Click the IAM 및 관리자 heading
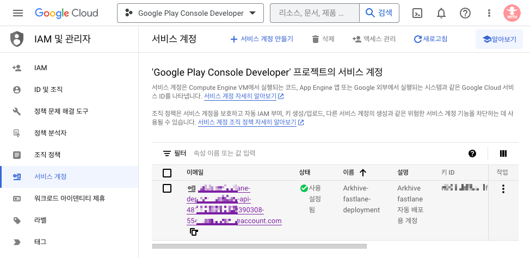 pos(63,39)
